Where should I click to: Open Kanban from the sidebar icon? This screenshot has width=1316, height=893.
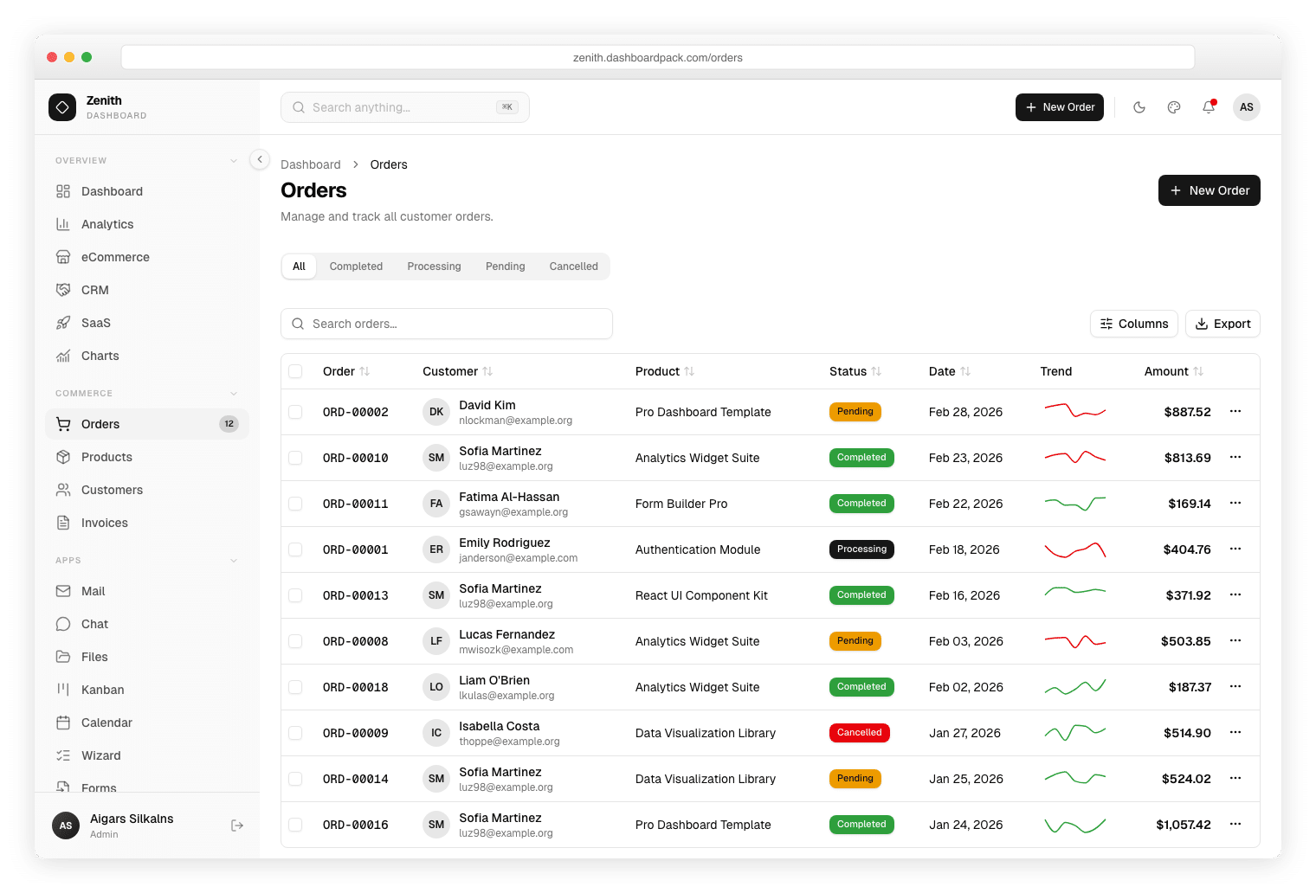pos(63,690)
